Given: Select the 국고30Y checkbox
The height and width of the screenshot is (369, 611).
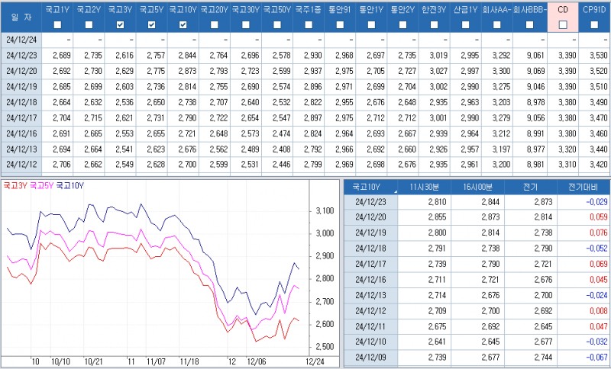Looking at the screenshot, I should (x=245, y=25).
